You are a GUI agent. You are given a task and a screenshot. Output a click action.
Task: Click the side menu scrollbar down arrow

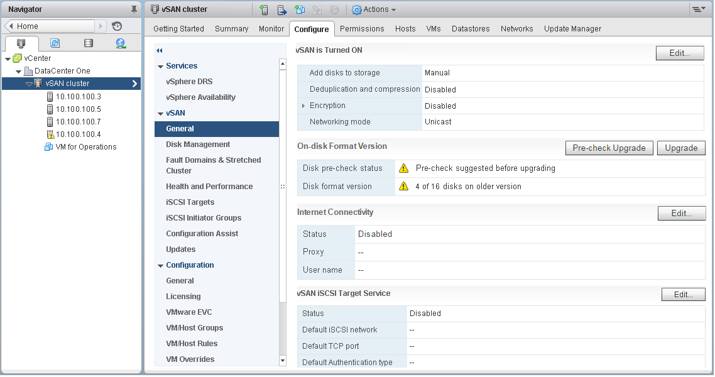click(x=283, y=361)
